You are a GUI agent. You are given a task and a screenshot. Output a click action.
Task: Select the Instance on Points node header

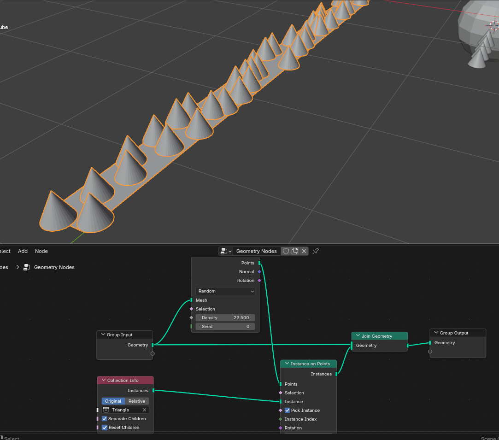click(308, 364)
